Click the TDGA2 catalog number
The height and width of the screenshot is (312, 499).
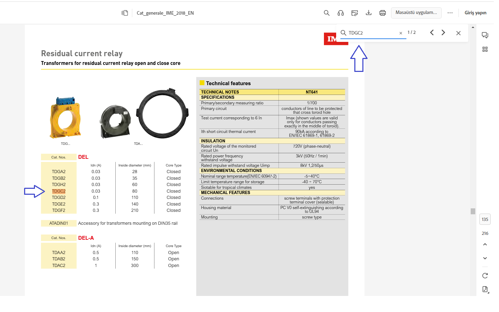(x=59, y=172)
